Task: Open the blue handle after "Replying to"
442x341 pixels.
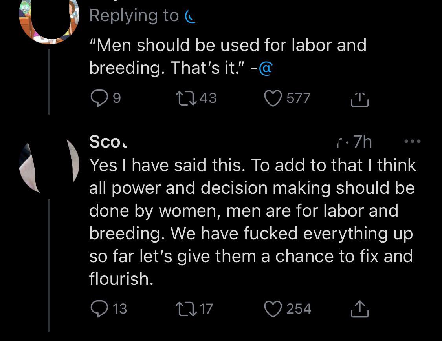Action: coord(190,16)
